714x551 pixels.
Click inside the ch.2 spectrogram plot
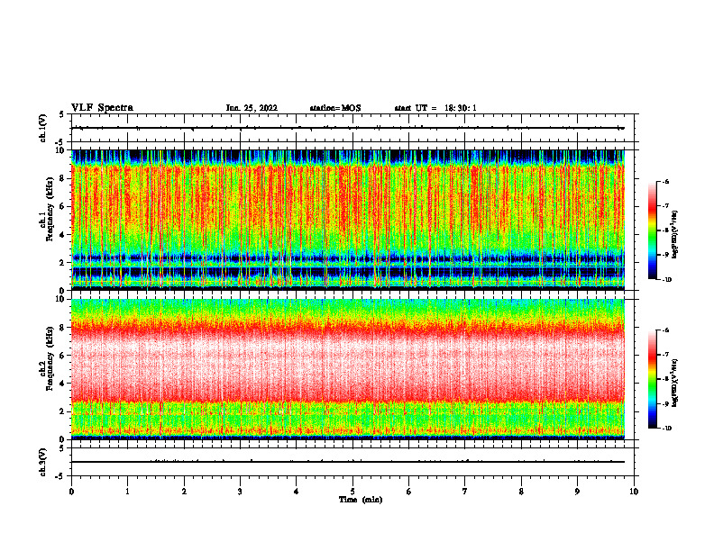[347, 369]
